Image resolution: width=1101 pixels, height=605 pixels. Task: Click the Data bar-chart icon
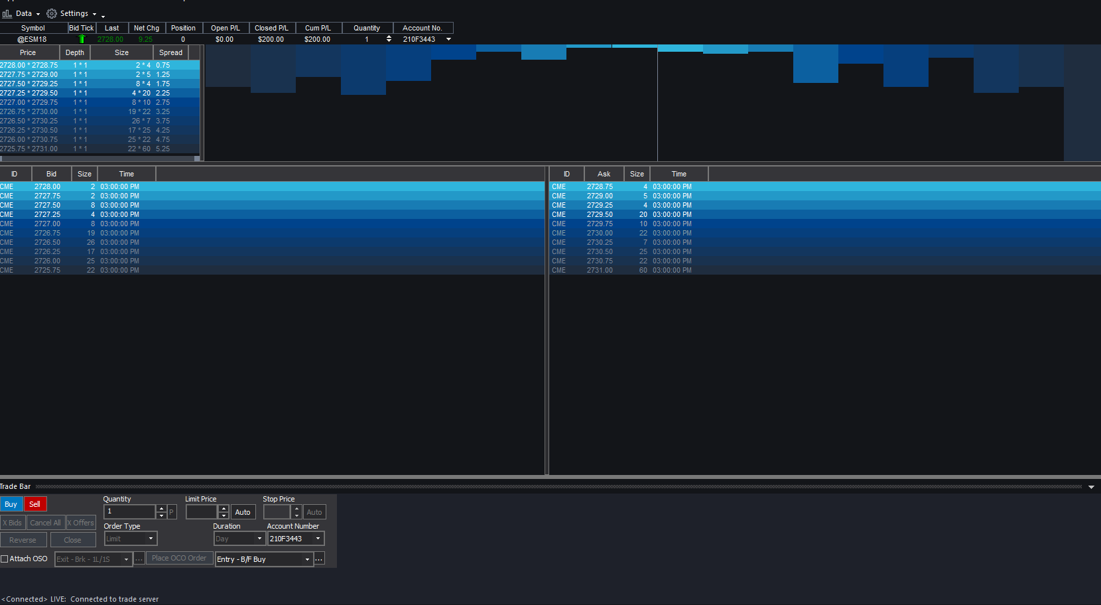[x=7, y=13]
